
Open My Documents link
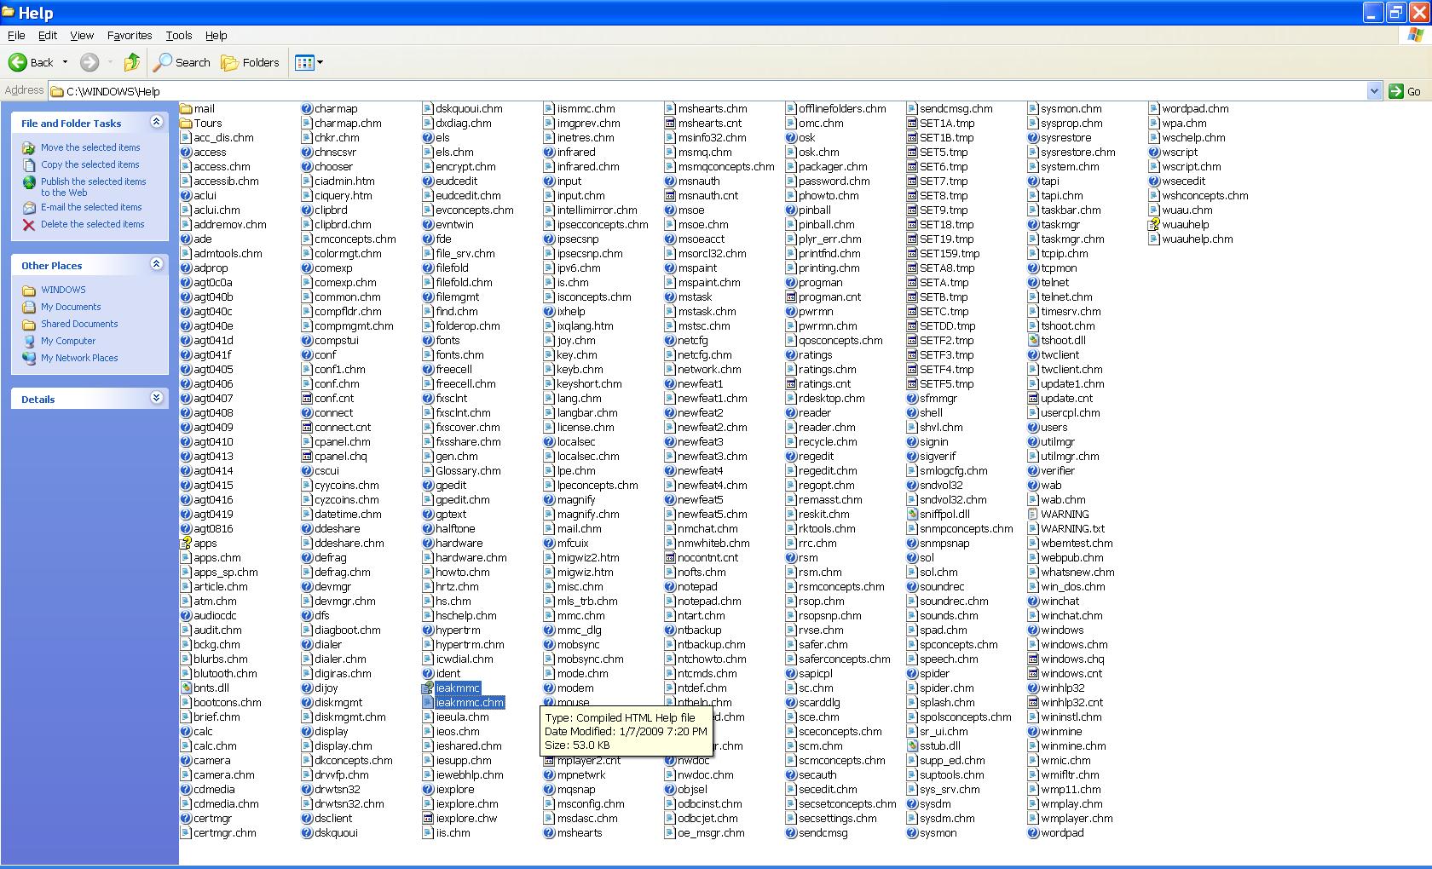71,307
